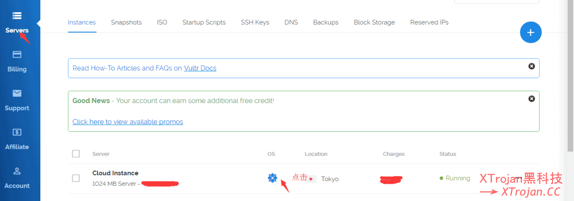Open the Cloud Instance server name
This screenshot has height=201, width=574.
click(x=115, y=173)
